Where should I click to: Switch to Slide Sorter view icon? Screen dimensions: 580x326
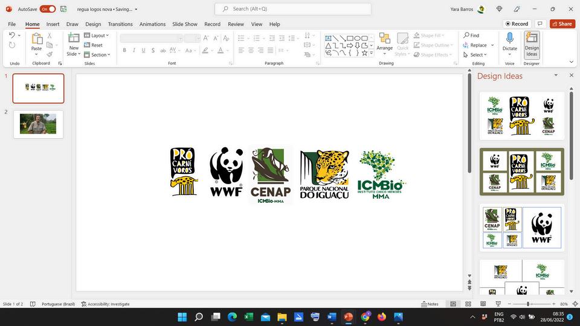coord(468,304)
